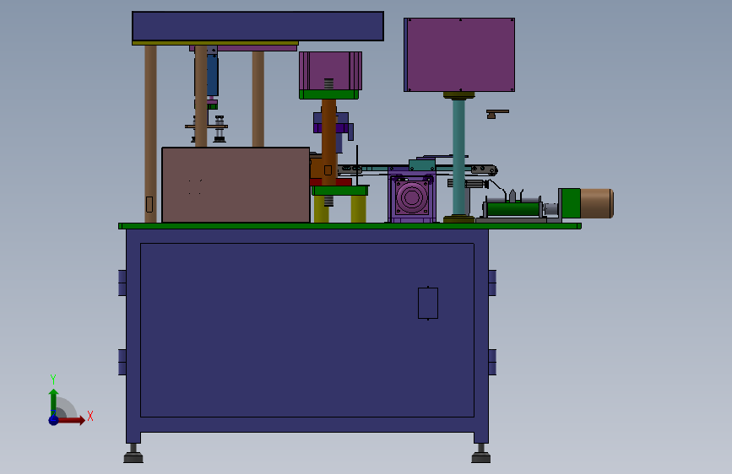Image resolution: width=732 pixels, height=474 pixels.
Task: Select the leftmost brown support post
Action: point(150,134)
